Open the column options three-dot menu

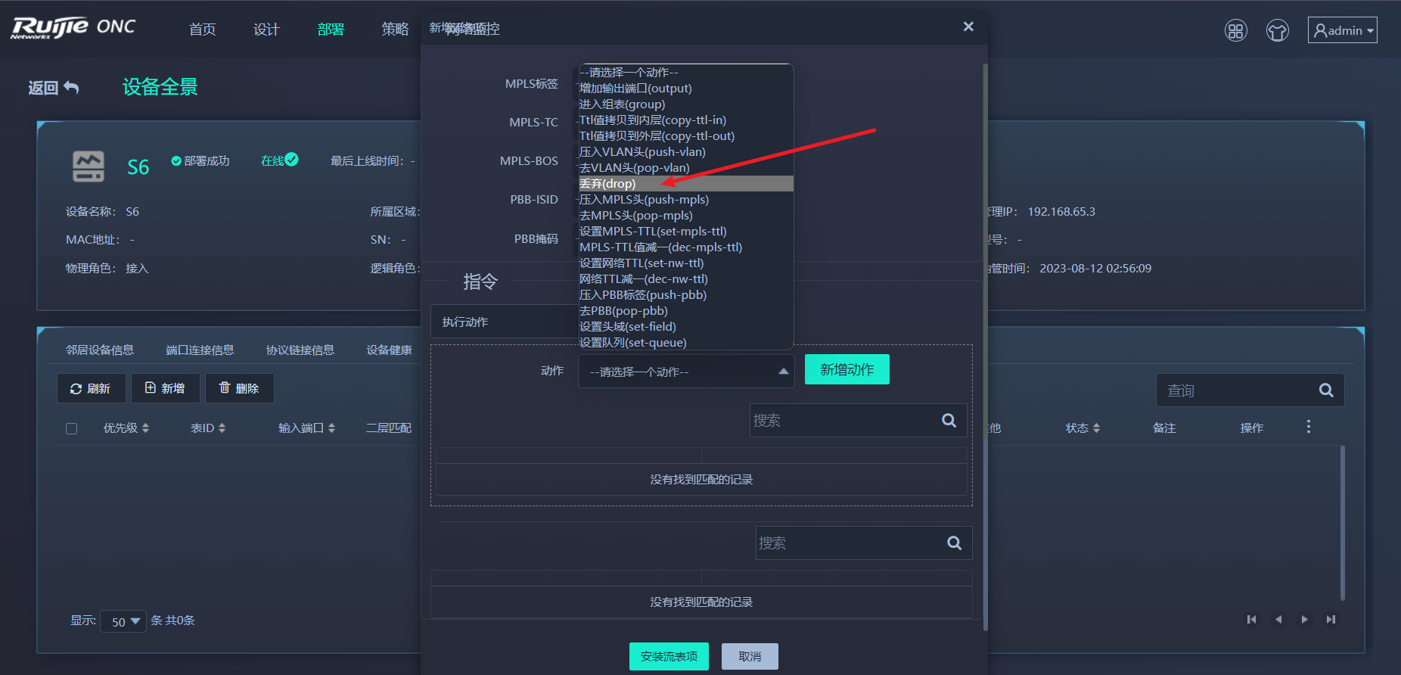click(1308, 427)
